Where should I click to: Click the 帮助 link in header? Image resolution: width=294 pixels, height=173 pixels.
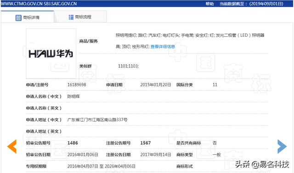tap(209, 4)
